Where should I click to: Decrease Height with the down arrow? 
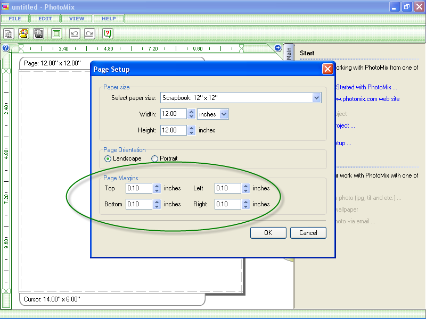point(192,132)
